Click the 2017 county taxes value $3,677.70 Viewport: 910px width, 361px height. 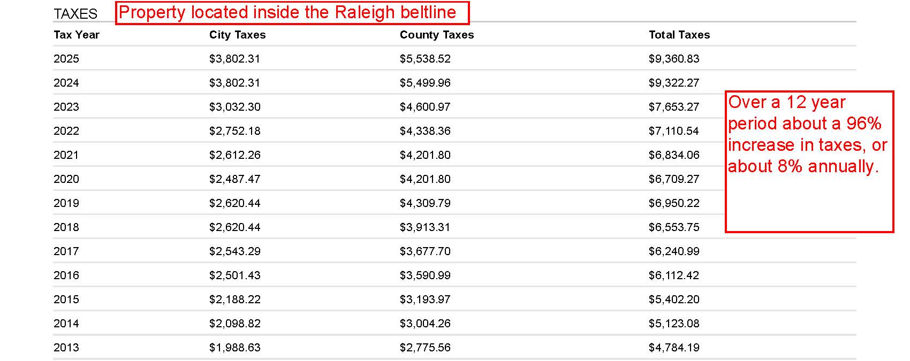pos(424,251)
